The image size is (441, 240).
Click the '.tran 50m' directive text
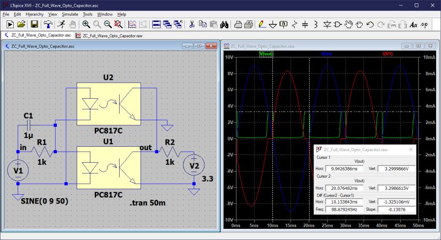click(x=147, y=203)
